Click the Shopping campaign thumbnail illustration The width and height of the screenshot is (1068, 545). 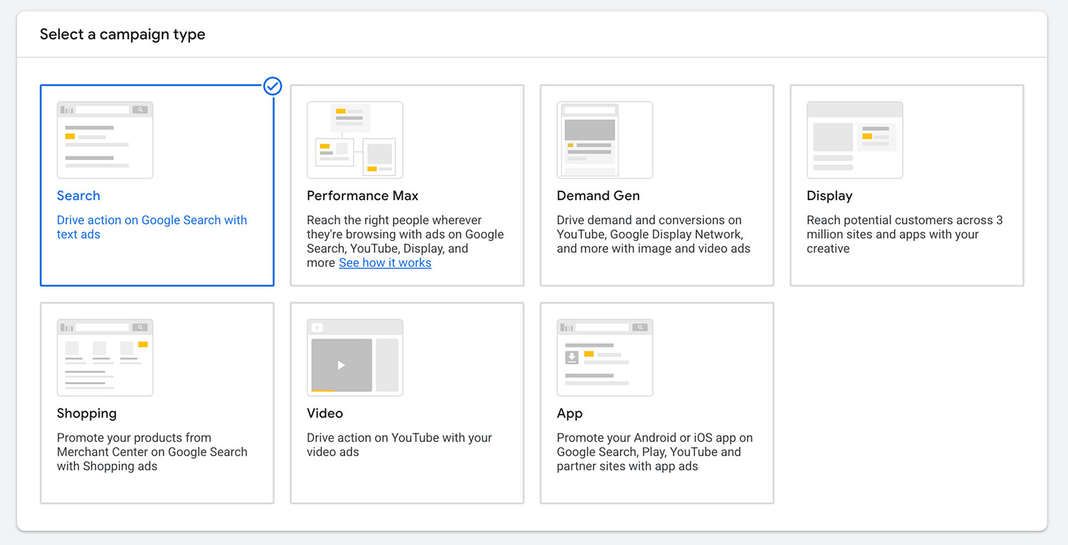coord(105,357)
